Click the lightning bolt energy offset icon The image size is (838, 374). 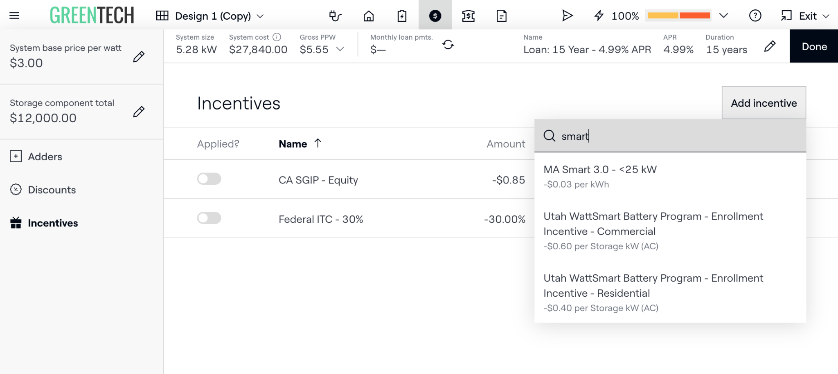click(599, 16)
